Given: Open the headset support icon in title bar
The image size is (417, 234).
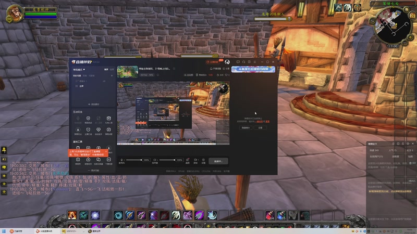Looking at the screenshot, I should coord(243,62).
